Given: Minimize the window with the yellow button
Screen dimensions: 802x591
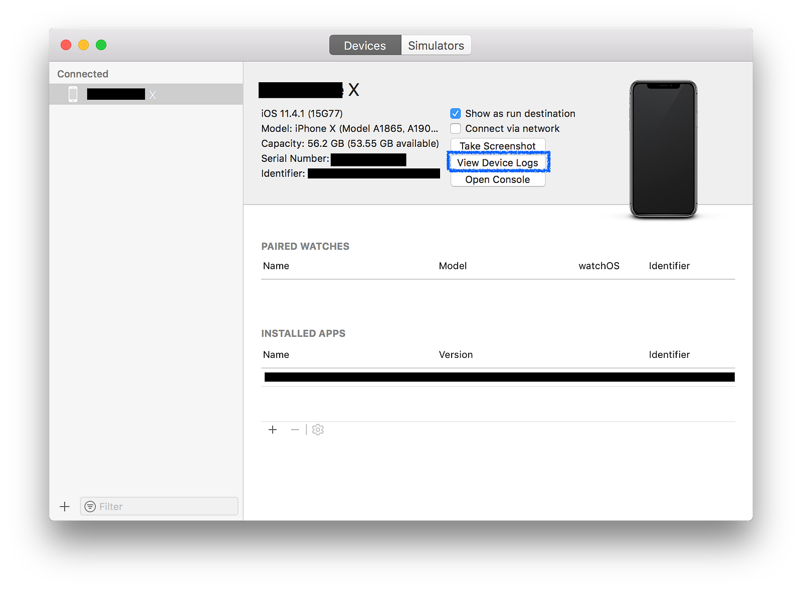Looking at the screenshot, I should coord(83,45).
